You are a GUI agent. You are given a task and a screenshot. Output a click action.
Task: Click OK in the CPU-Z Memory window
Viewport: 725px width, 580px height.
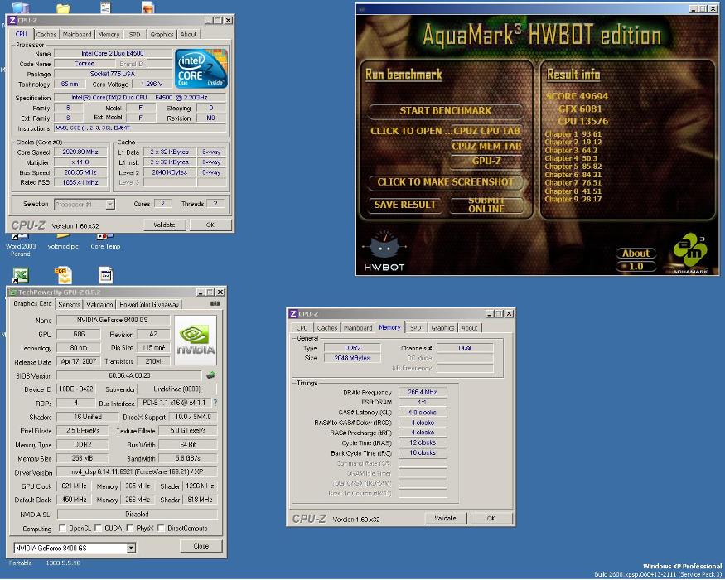491,518
